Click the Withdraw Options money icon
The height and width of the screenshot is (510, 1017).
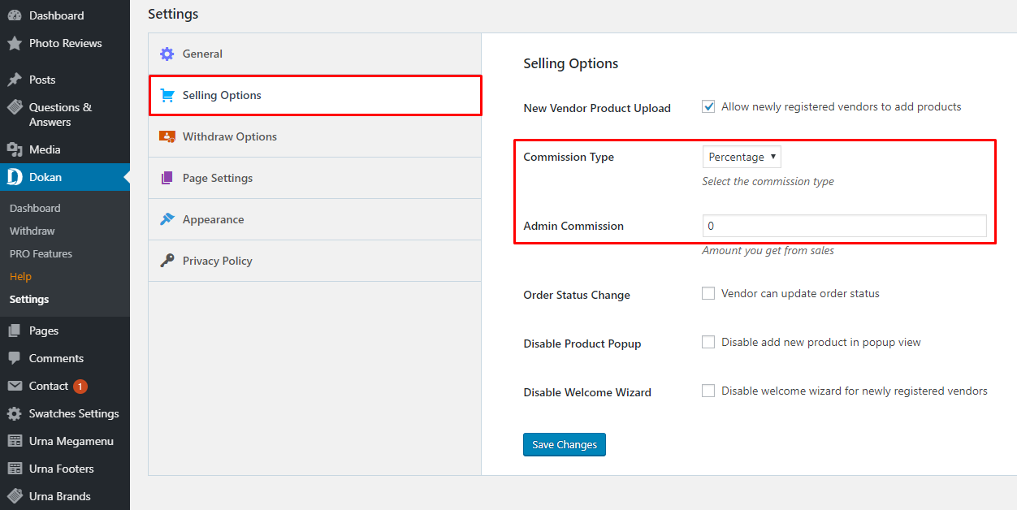click(x=167, y=136)
